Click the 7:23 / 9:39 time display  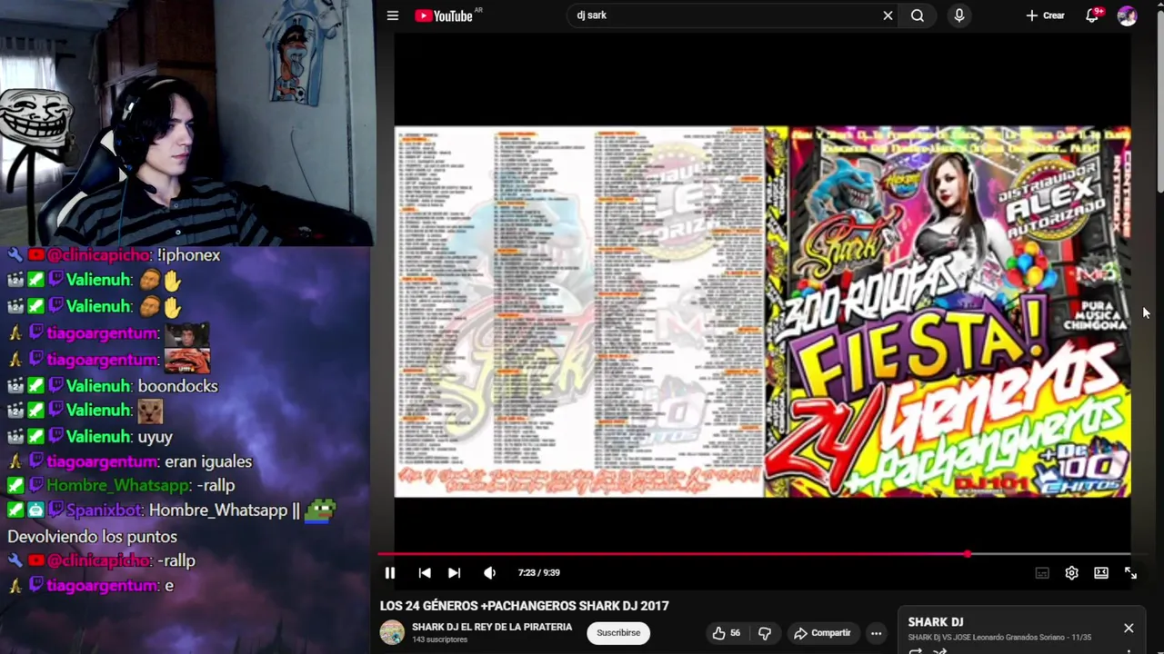pyautogui.click(x=538, y=572)
